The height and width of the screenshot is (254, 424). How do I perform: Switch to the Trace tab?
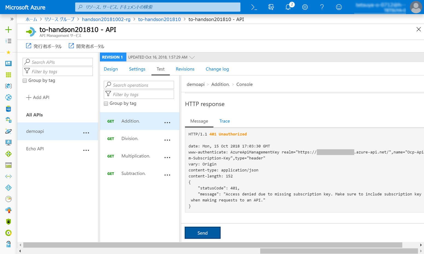coord(224,121)
